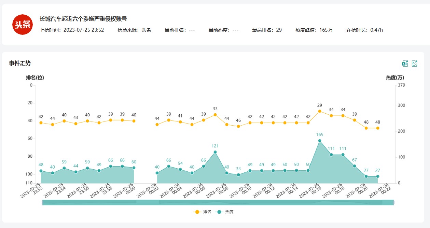Image resolution: width=430 pixels, height=228 pixels.
Task: Select the 热度 data point labeled 33
Action: tap(238, 175)
